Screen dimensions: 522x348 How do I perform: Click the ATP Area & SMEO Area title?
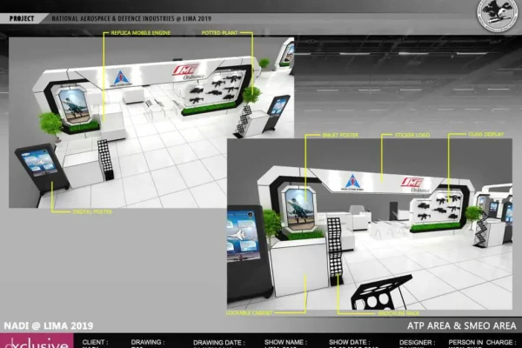pyautogui.click(x=460, y=325)
